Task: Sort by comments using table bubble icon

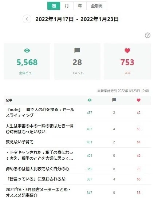Action: (x=114, y=100)
